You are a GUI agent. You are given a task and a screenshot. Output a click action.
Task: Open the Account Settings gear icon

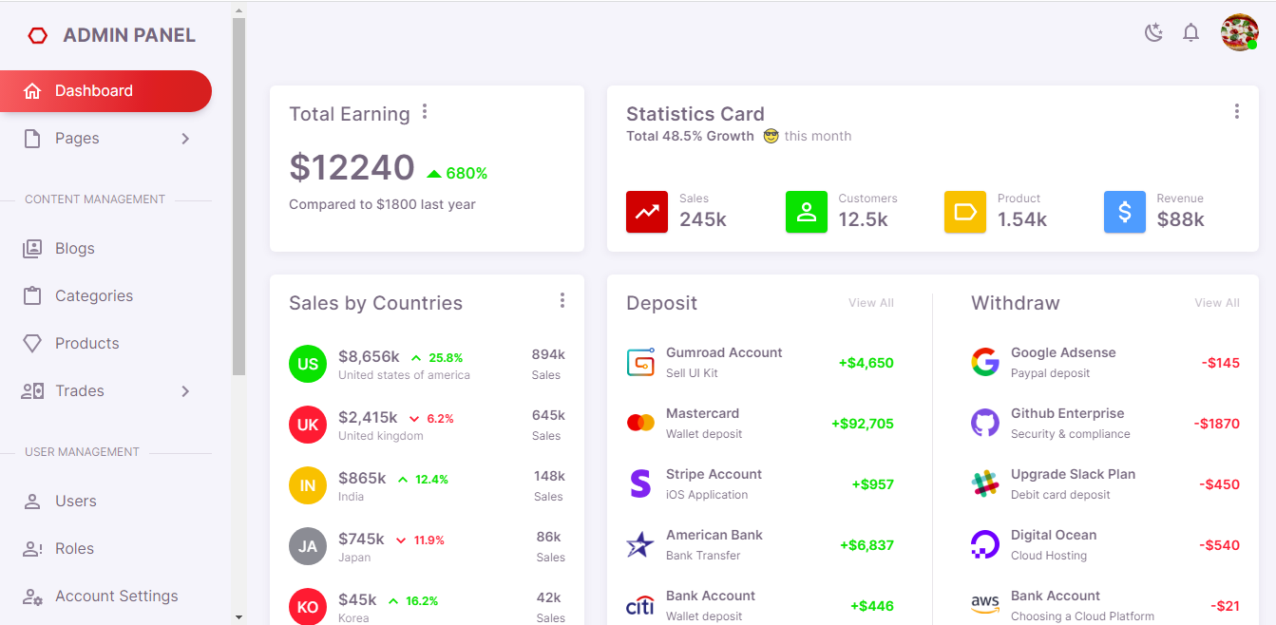[x=32, y=597]
